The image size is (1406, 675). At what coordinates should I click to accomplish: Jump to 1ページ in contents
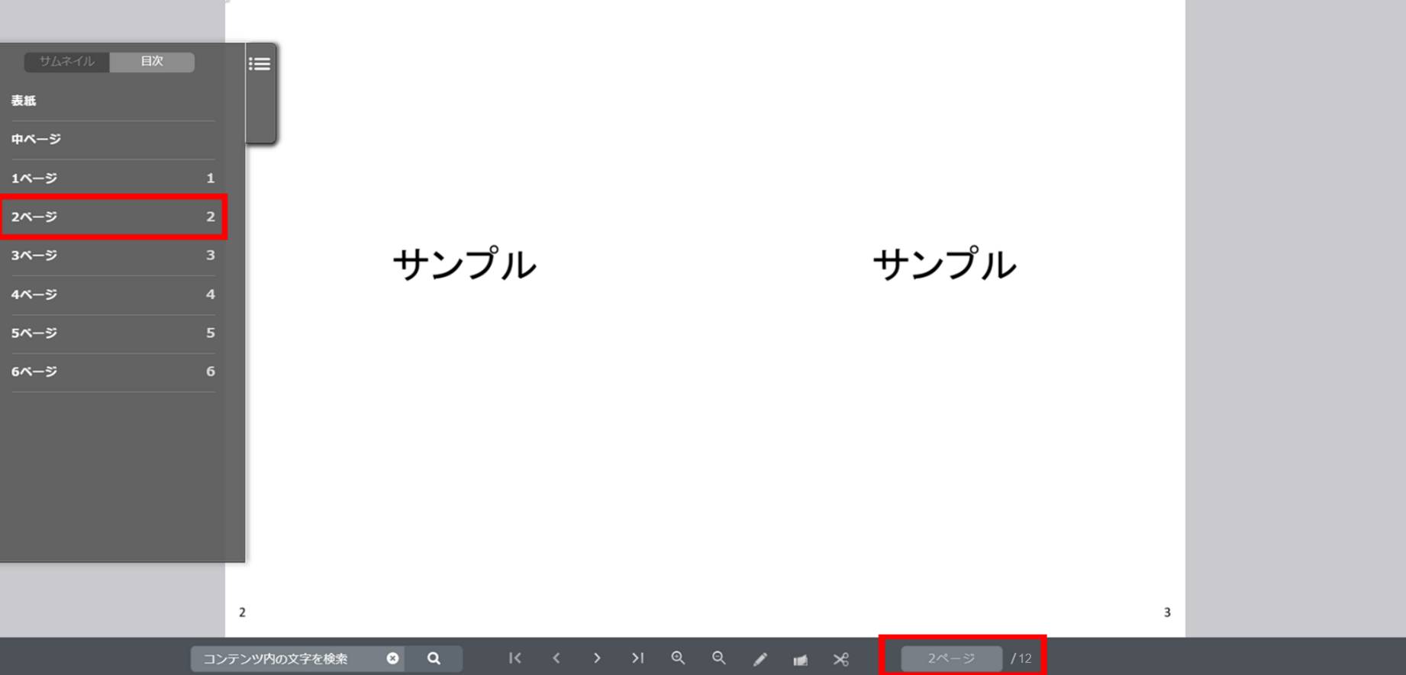pyautogui.click(x=113, y=178)
